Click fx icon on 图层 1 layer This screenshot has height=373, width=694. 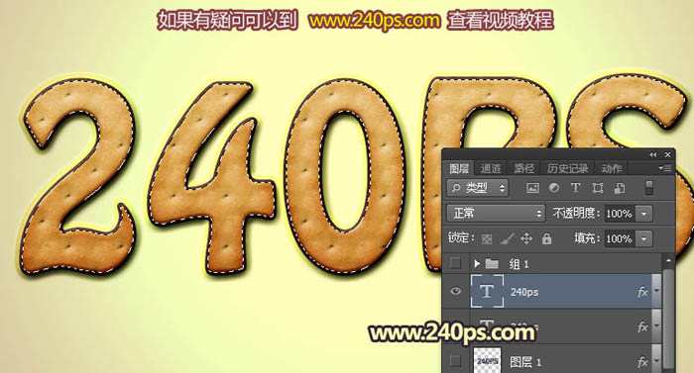tap(642, 362)
